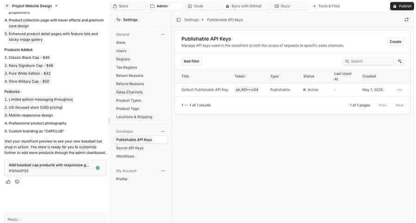Open Return Reasons settings
The height and width of the screenshot is (223, 416).
pos(129,76)
